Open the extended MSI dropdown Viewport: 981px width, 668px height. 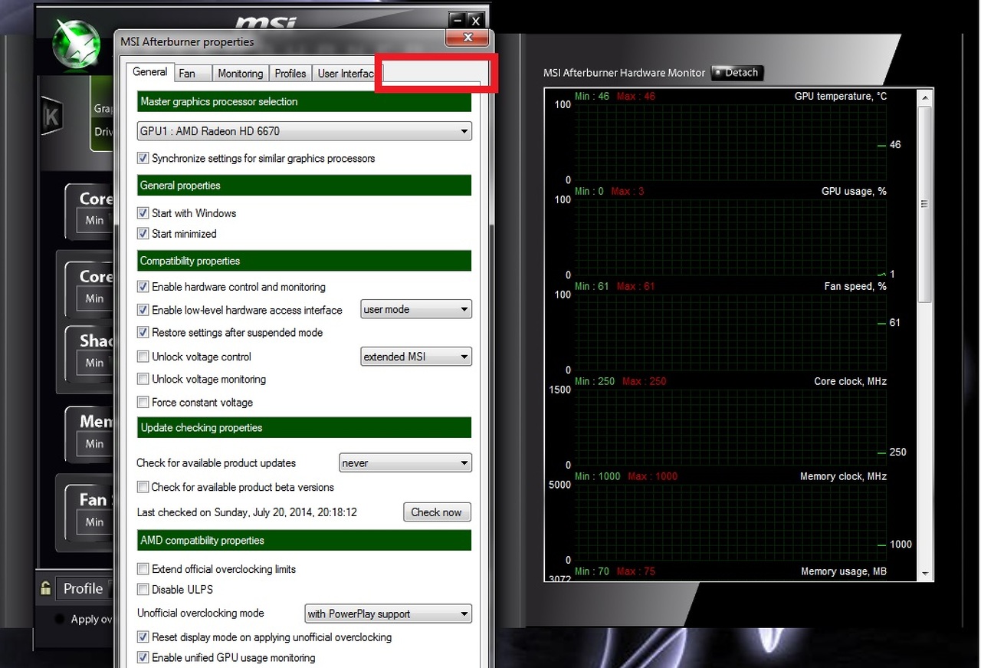coord(416,357)
